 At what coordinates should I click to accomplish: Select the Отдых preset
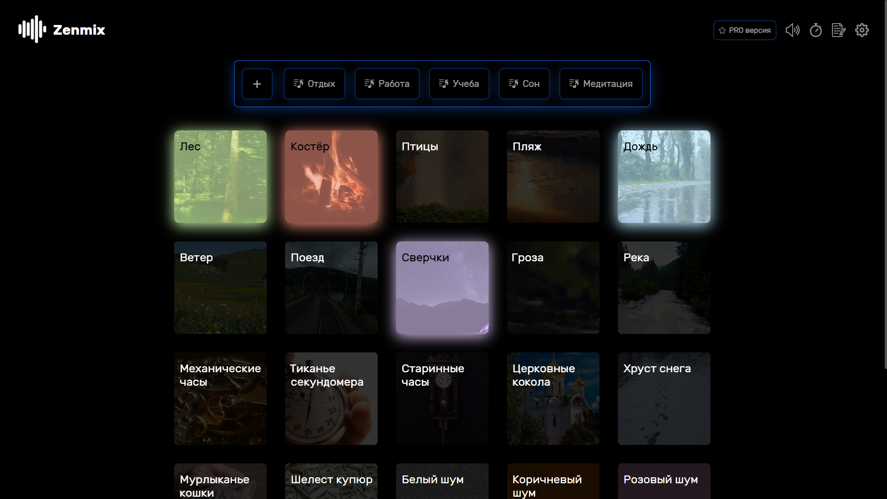314,84
